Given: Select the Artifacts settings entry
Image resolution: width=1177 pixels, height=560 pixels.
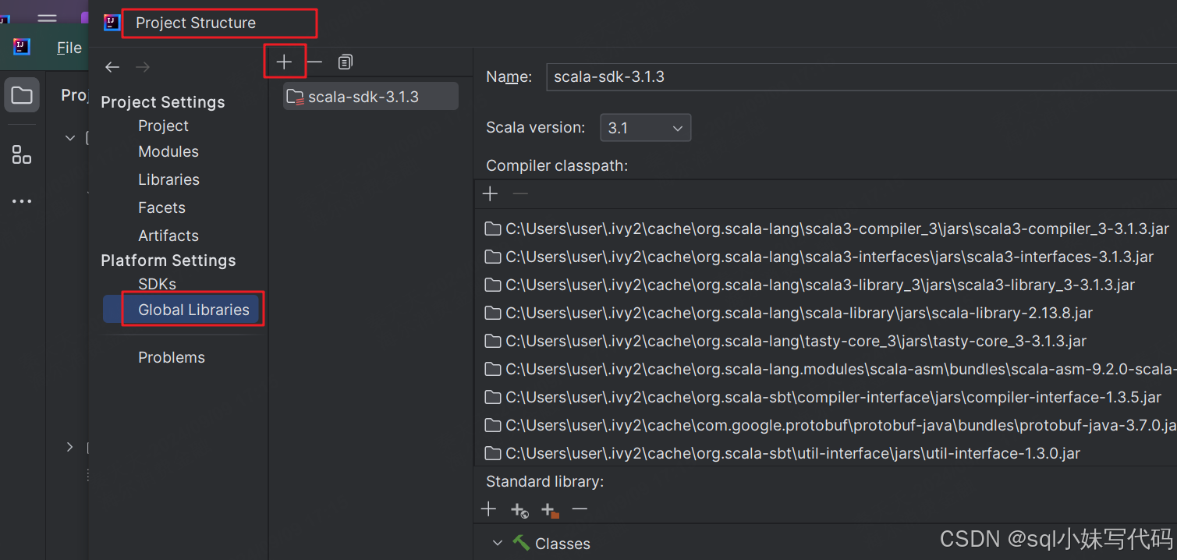Looking at the screenshot, I should (168, 235).
